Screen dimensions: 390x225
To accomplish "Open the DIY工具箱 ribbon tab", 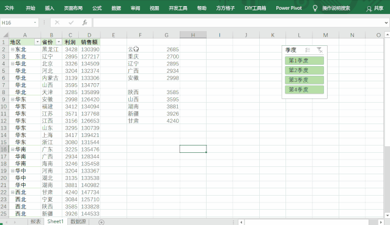I will (255, 8).
